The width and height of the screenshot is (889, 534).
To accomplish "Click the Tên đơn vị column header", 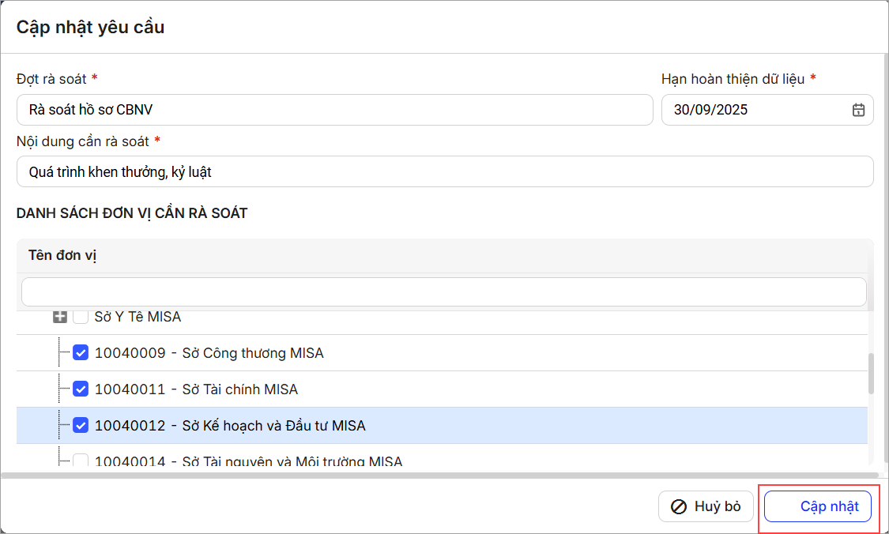I will coord(63,255).
